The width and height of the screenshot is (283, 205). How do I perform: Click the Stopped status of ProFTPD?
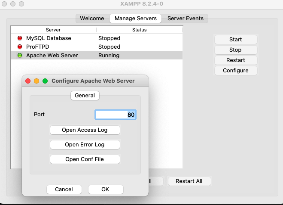(109, 47)
